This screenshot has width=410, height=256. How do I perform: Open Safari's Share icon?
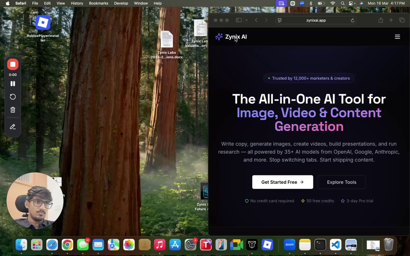tap(381, 20)
